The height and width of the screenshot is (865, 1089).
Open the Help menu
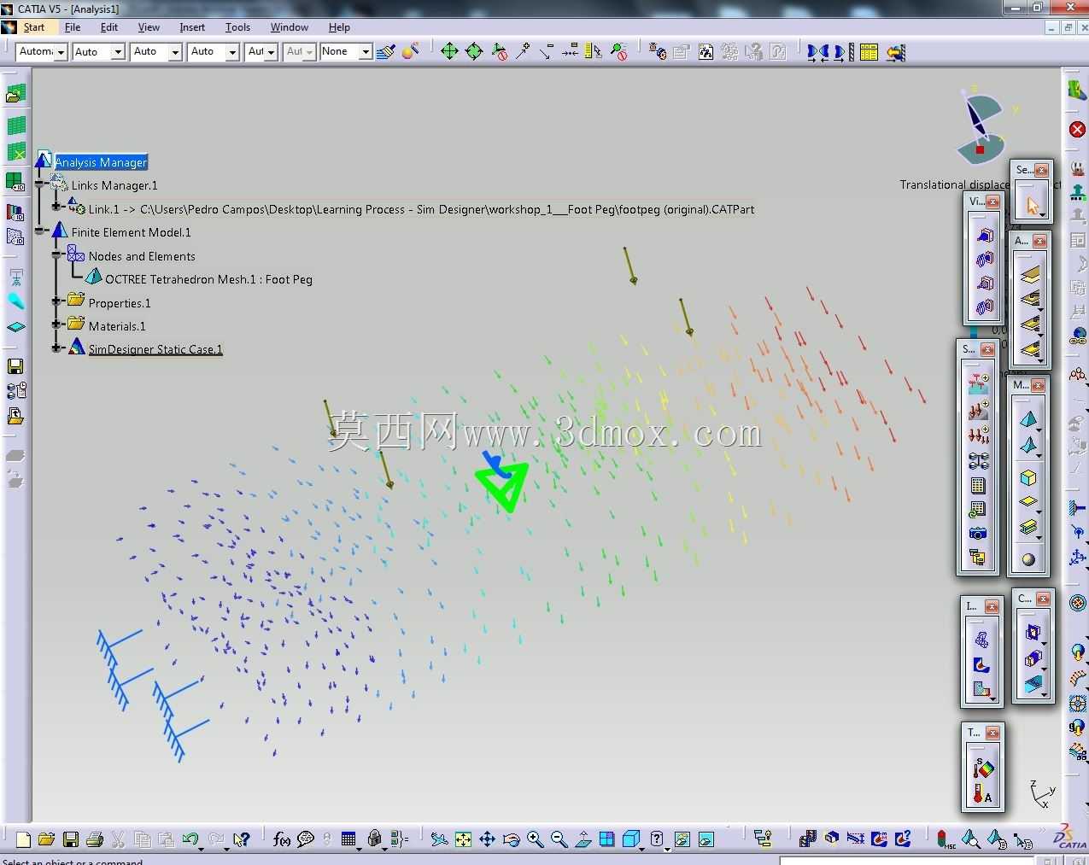339,27
